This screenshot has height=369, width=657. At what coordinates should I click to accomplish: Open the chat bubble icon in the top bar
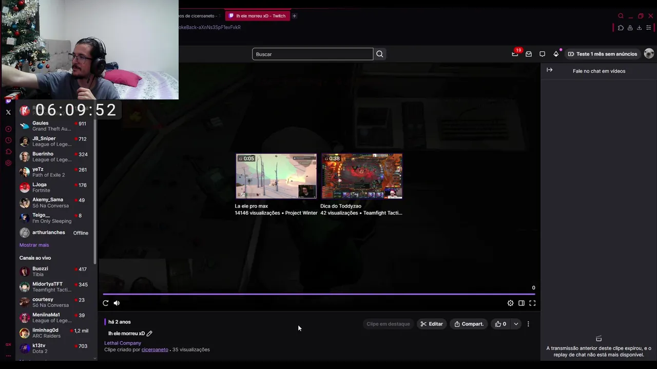pyautogui.click(x=542, y=54)
